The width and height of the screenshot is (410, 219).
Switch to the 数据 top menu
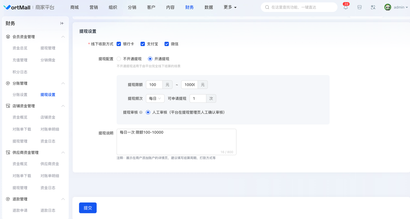point(209,7)
